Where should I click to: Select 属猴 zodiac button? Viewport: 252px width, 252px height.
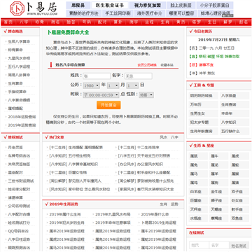tap(239, 174)
